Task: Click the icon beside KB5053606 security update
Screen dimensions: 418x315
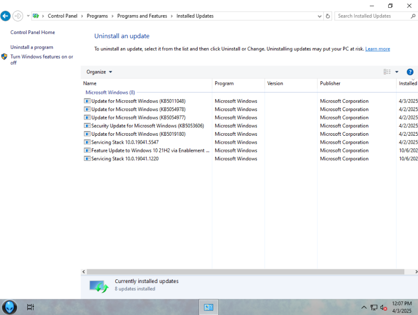Action: point(87,126)
